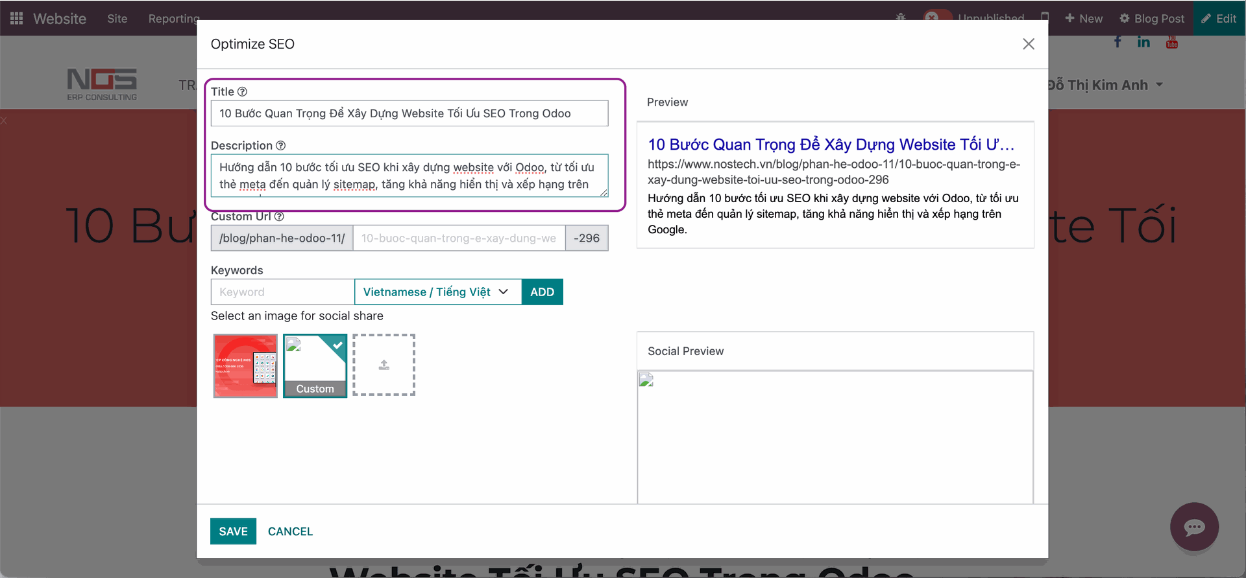
Task: Open the Site menu
Action: click(x=117, y=18)
